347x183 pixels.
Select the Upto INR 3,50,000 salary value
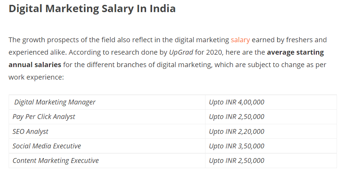(x=237, y=146)
